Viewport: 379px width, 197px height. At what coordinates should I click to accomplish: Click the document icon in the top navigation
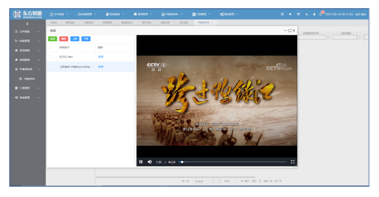point(51,14)
